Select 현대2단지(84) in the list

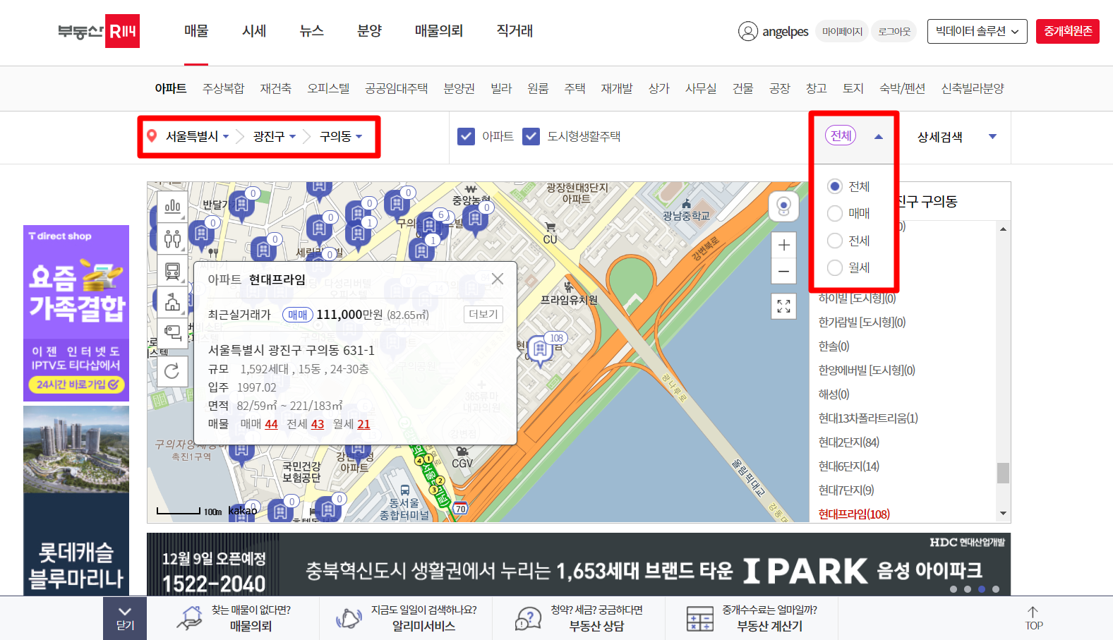tap(848, 442)
